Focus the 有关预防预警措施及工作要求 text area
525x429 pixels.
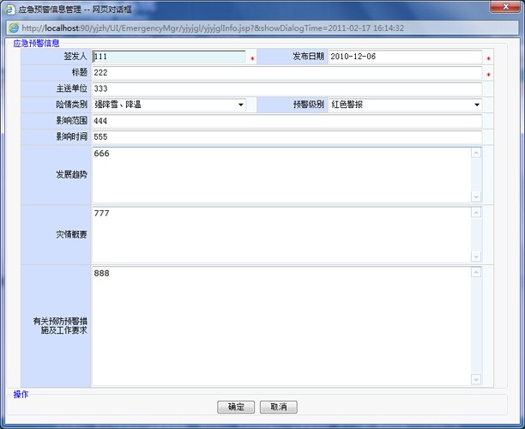[281, 326]
